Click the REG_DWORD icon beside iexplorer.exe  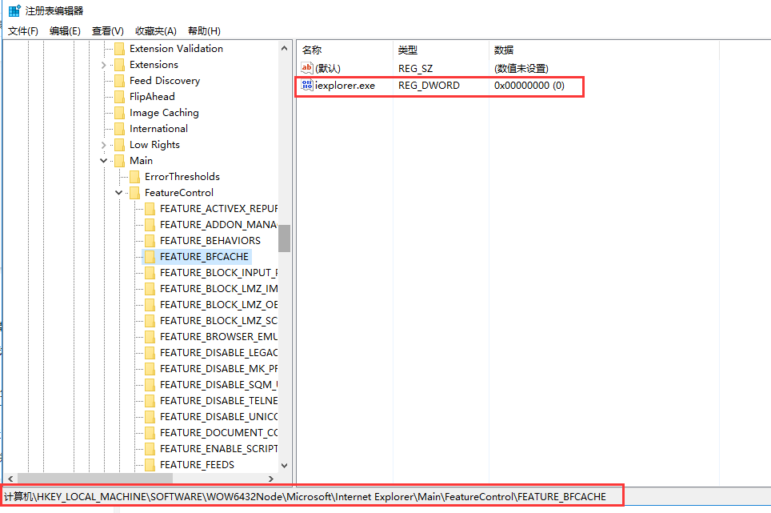pos(307,85)
